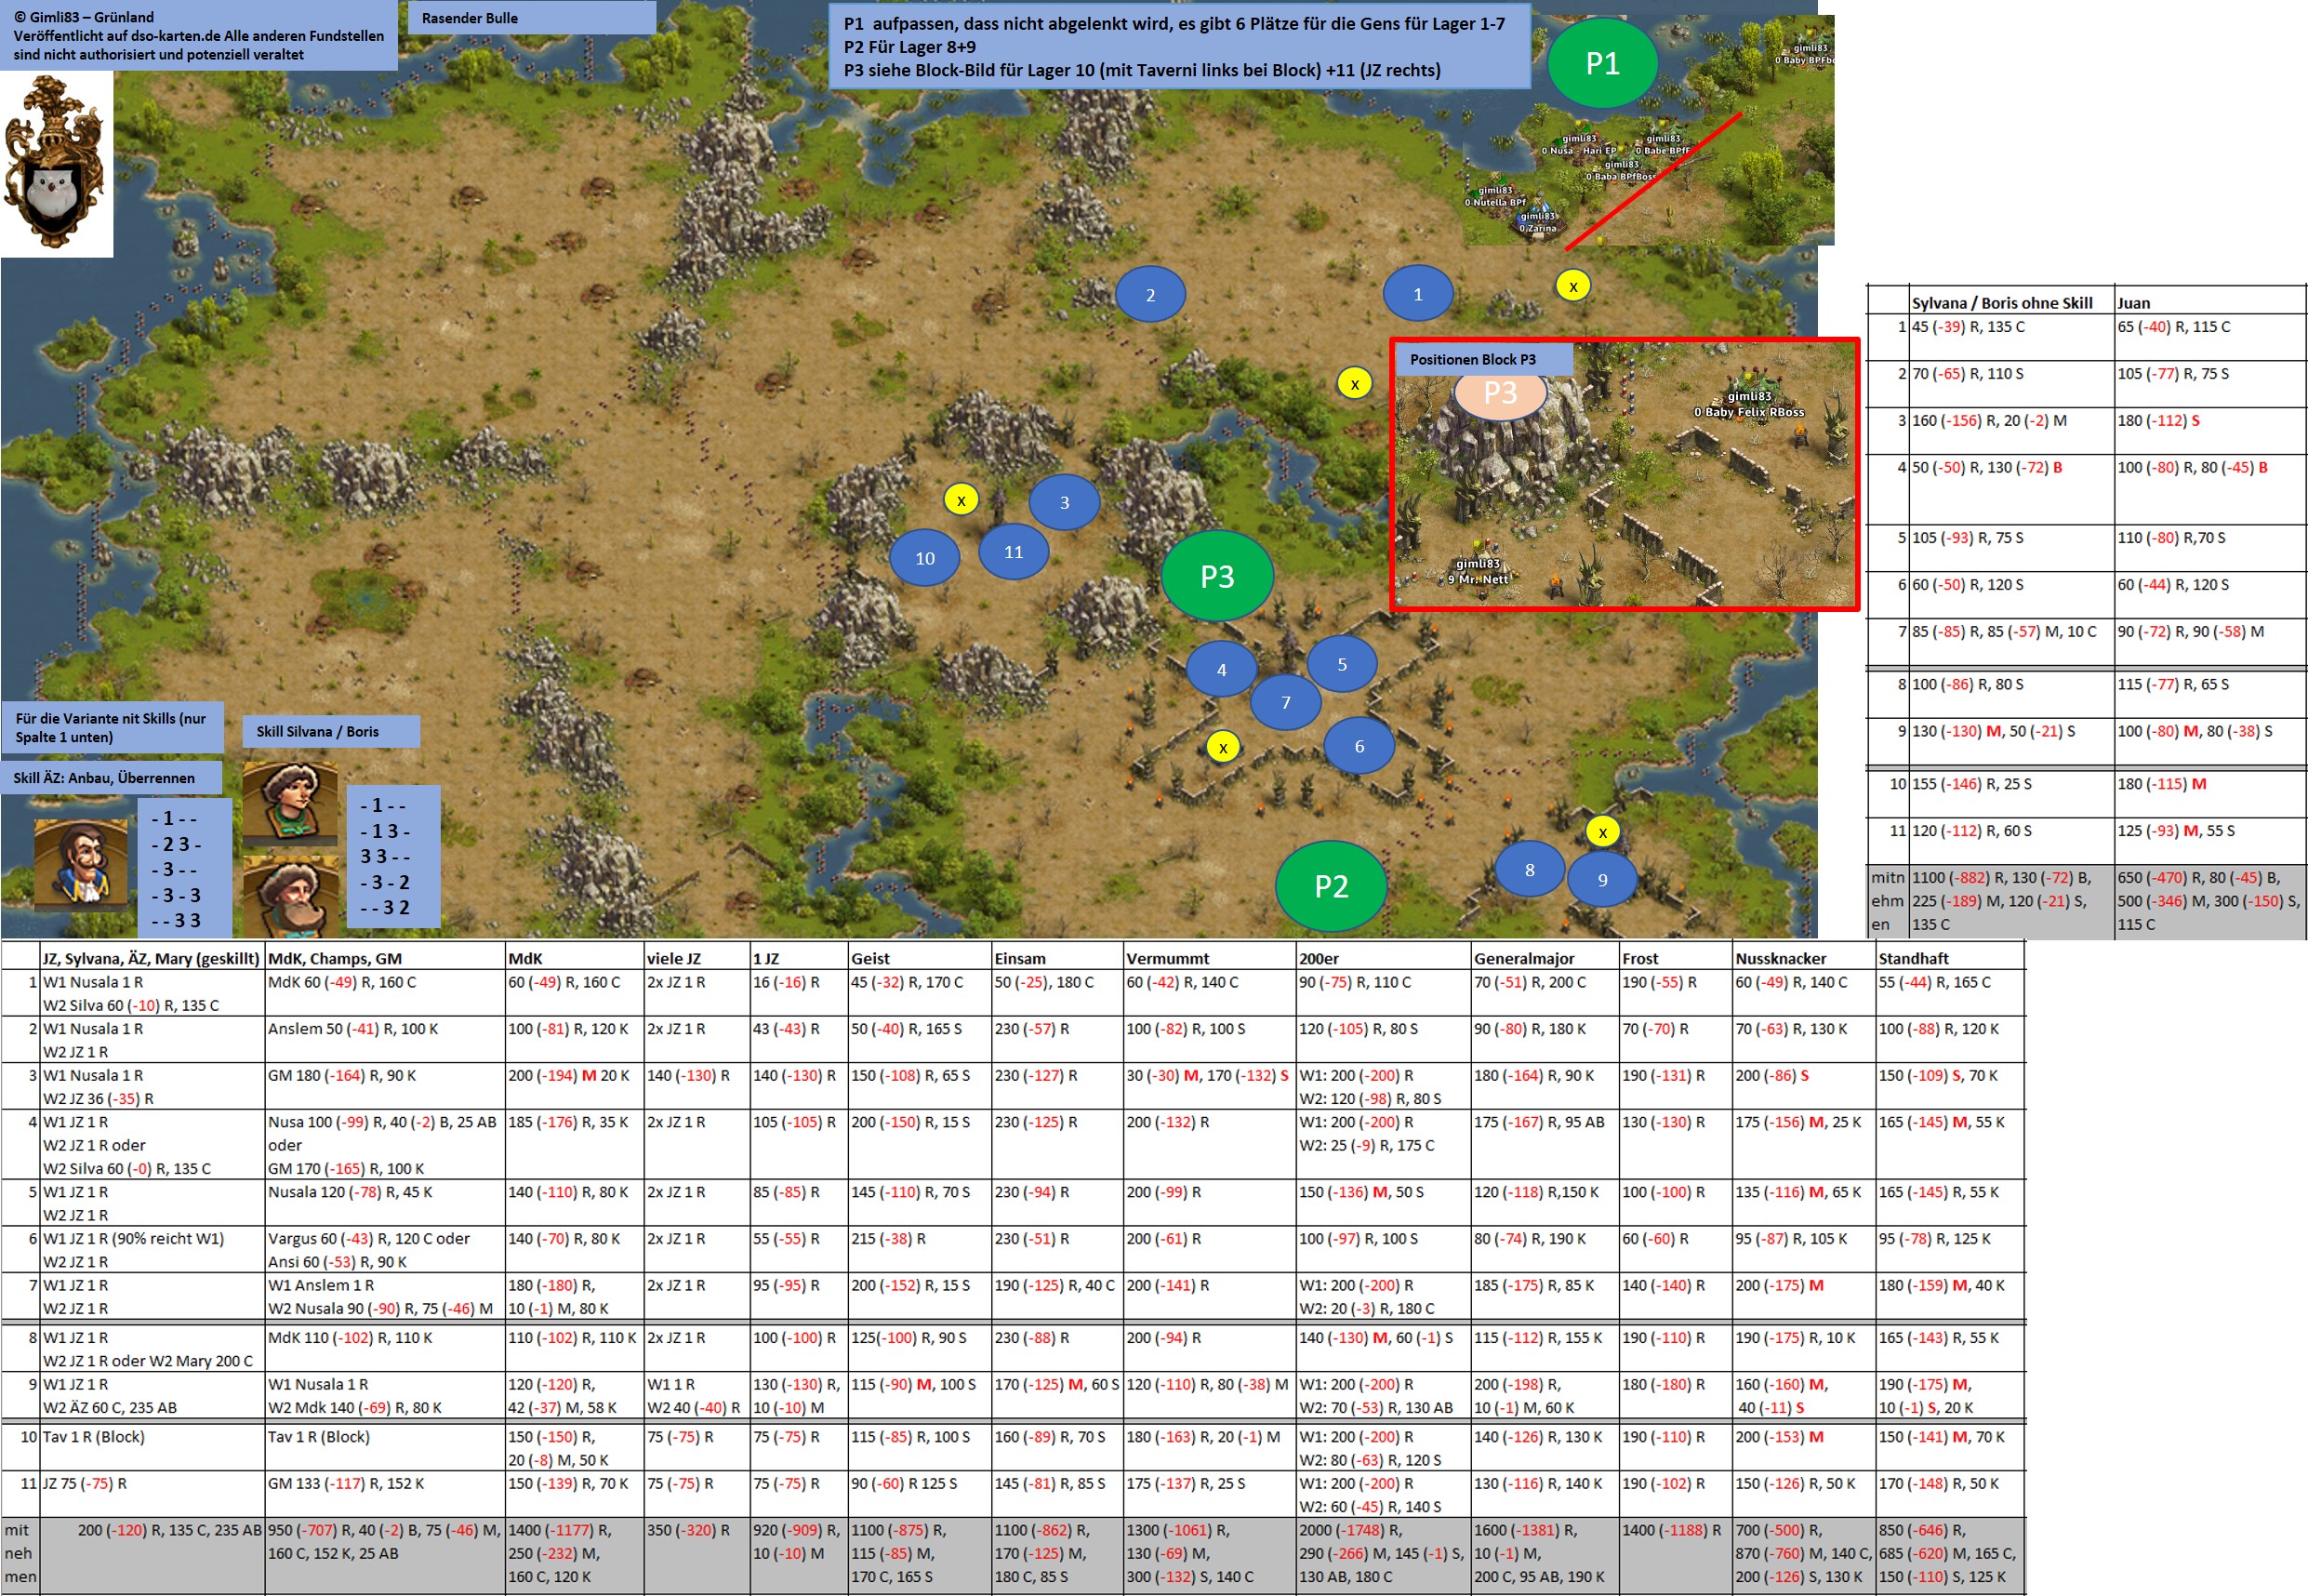
Task: Click blue camp circle number 1
Action: [1416, 294]
